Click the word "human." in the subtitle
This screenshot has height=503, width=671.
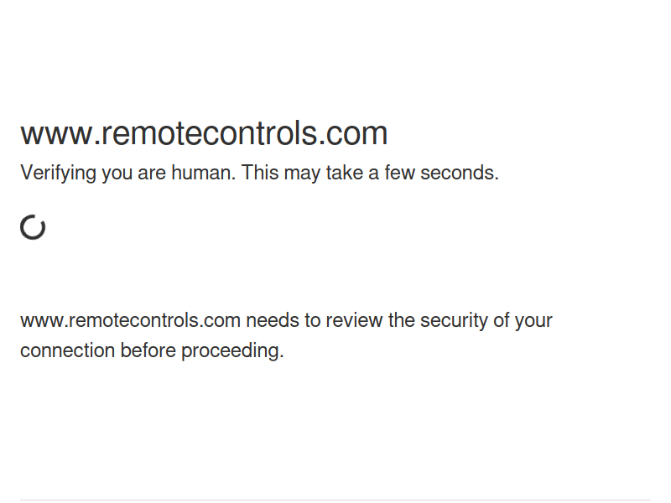(203, 173)
